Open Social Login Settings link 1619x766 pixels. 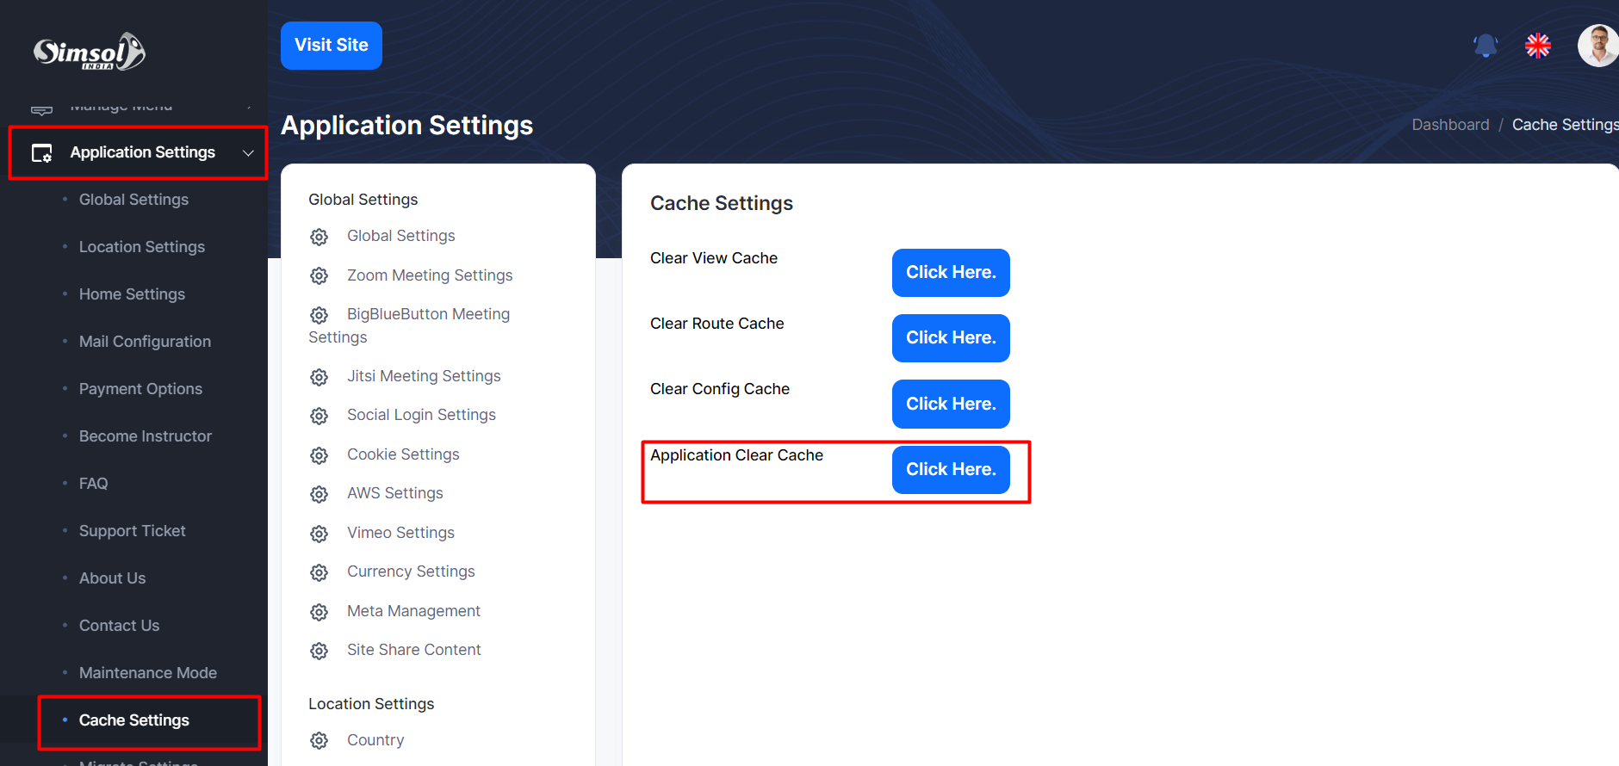(x=421, y=415)
